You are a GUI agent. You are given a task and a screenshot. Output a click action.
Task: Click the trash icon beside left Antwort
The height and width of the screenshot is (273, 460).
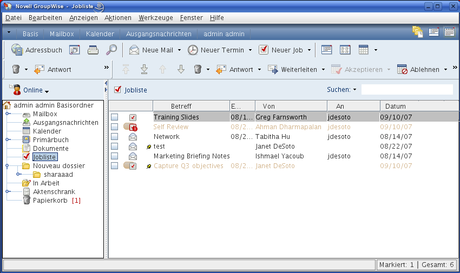tap(16, 69)
